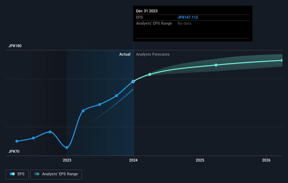Click the 2025 x-axis label
Image resolution: width=288 pixels, height=183 pixels.
(200, 160)
